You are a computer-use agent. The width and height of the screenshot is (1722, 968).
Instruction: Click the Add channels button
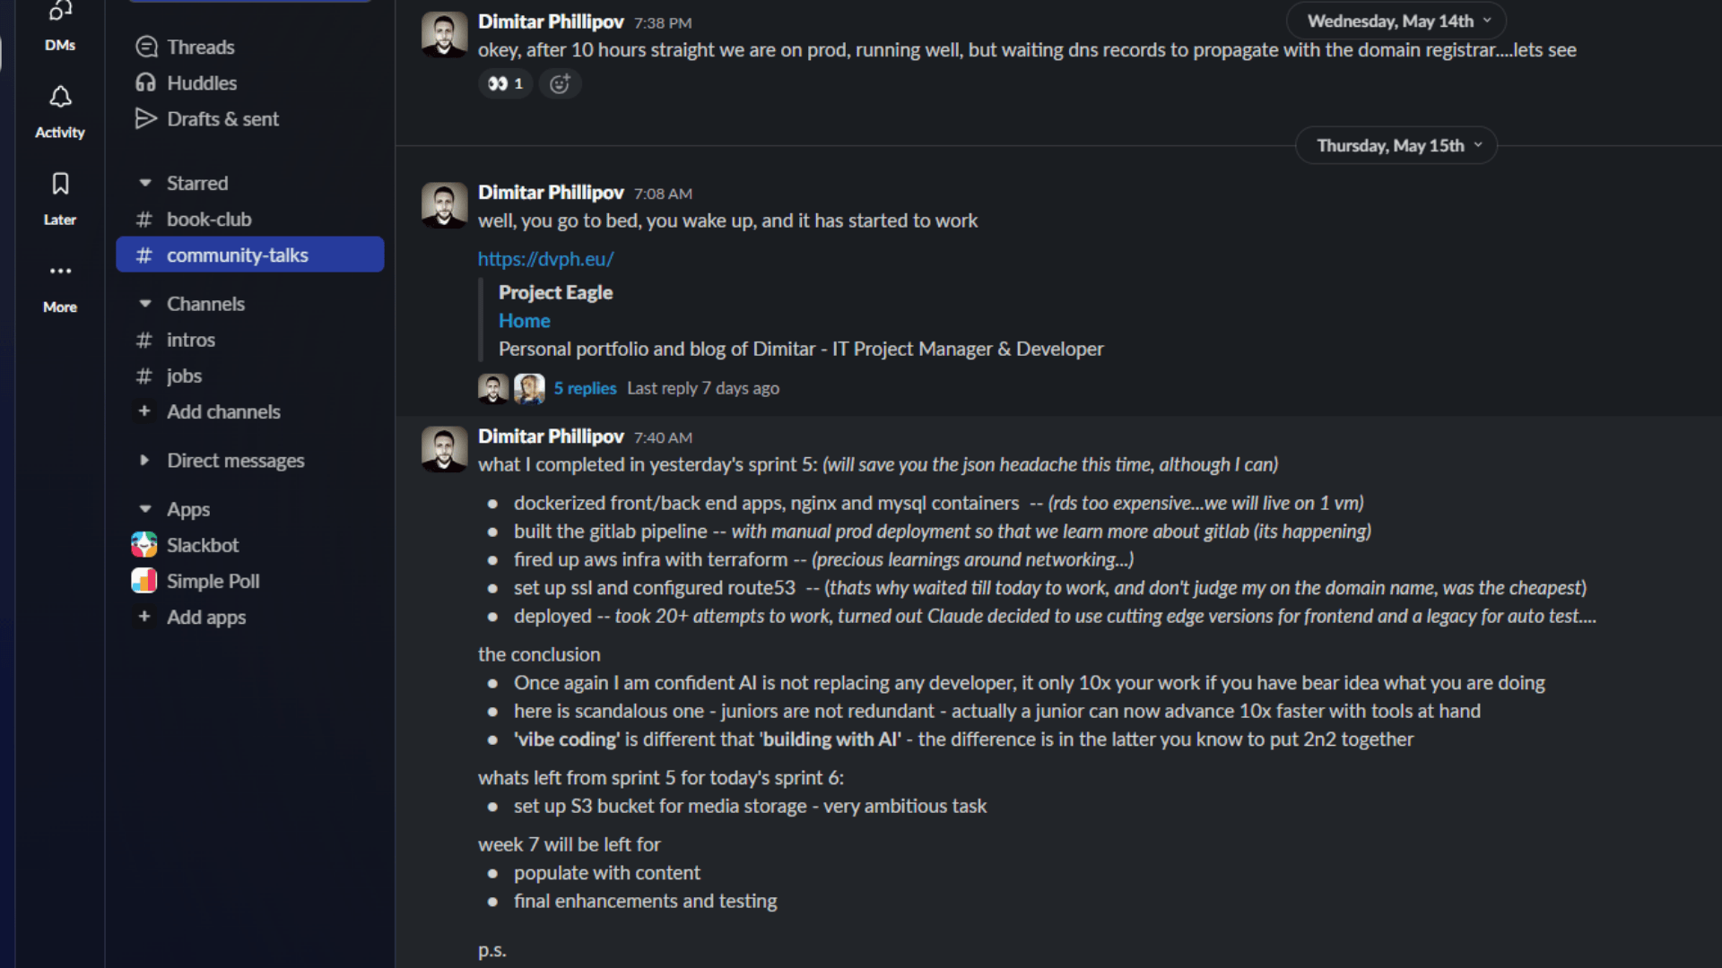click(223, 411)
